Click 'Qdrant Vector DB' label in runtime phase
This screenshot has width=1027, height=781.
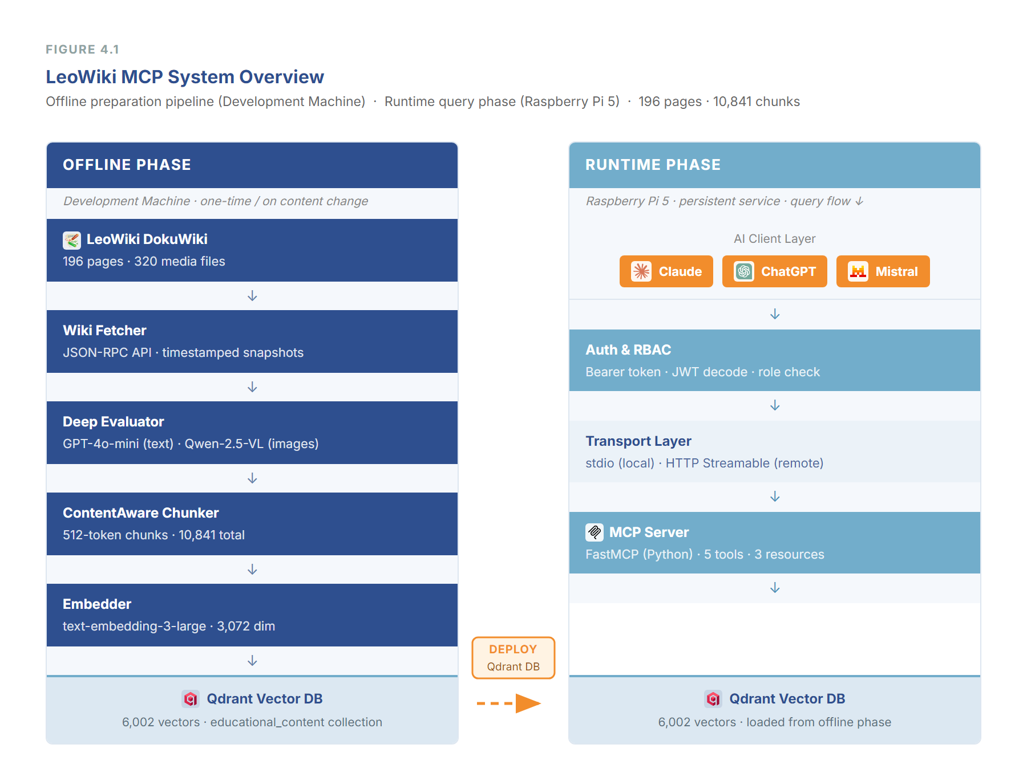787,699
